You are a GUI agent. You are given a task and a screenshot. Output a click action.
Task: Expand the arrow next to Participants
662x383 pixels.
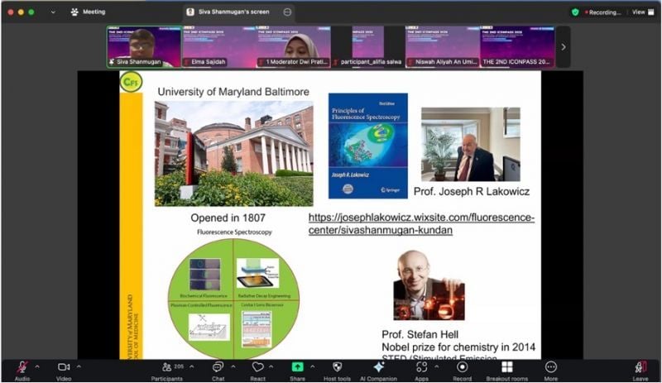[x=190, y=366]
